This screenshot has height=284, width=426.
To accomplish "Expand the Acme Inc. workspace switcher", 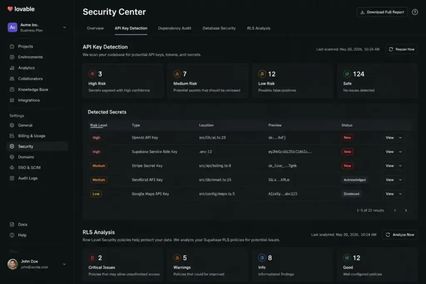I will [x=64, y=27].
